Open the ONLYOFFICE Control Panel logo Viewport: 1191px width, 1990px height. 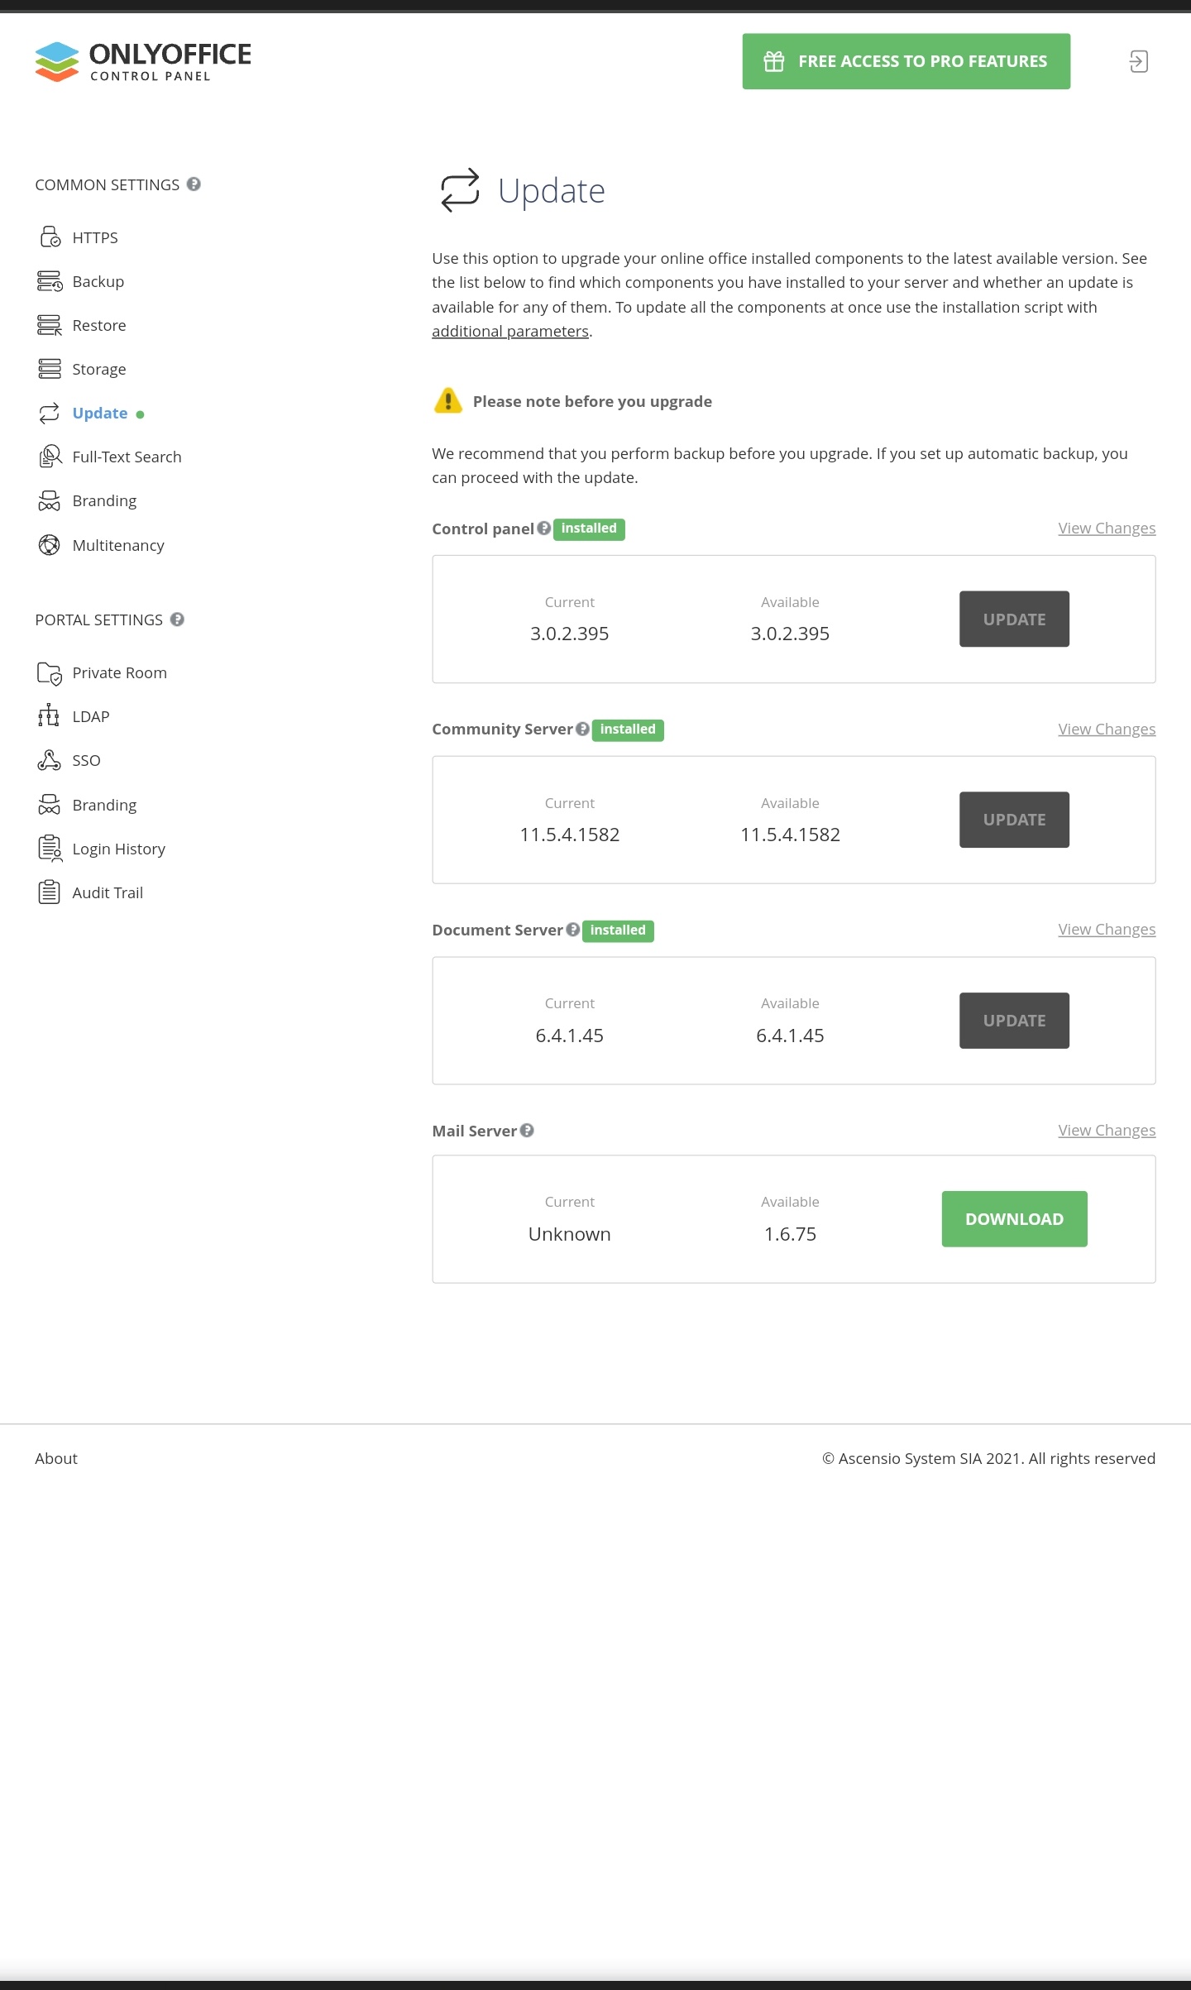(143, 62)
